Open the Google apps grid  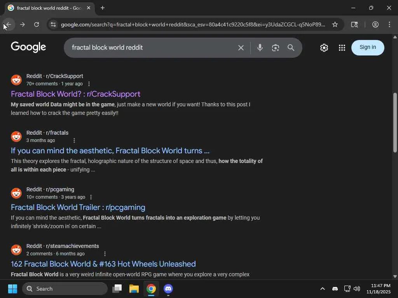tap(342, 48)
